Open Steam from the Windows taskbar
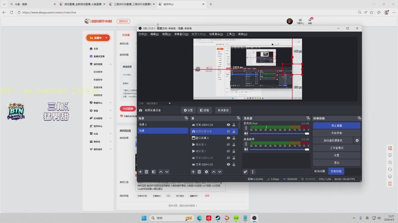The image size is (398, 223). point(218,218)
